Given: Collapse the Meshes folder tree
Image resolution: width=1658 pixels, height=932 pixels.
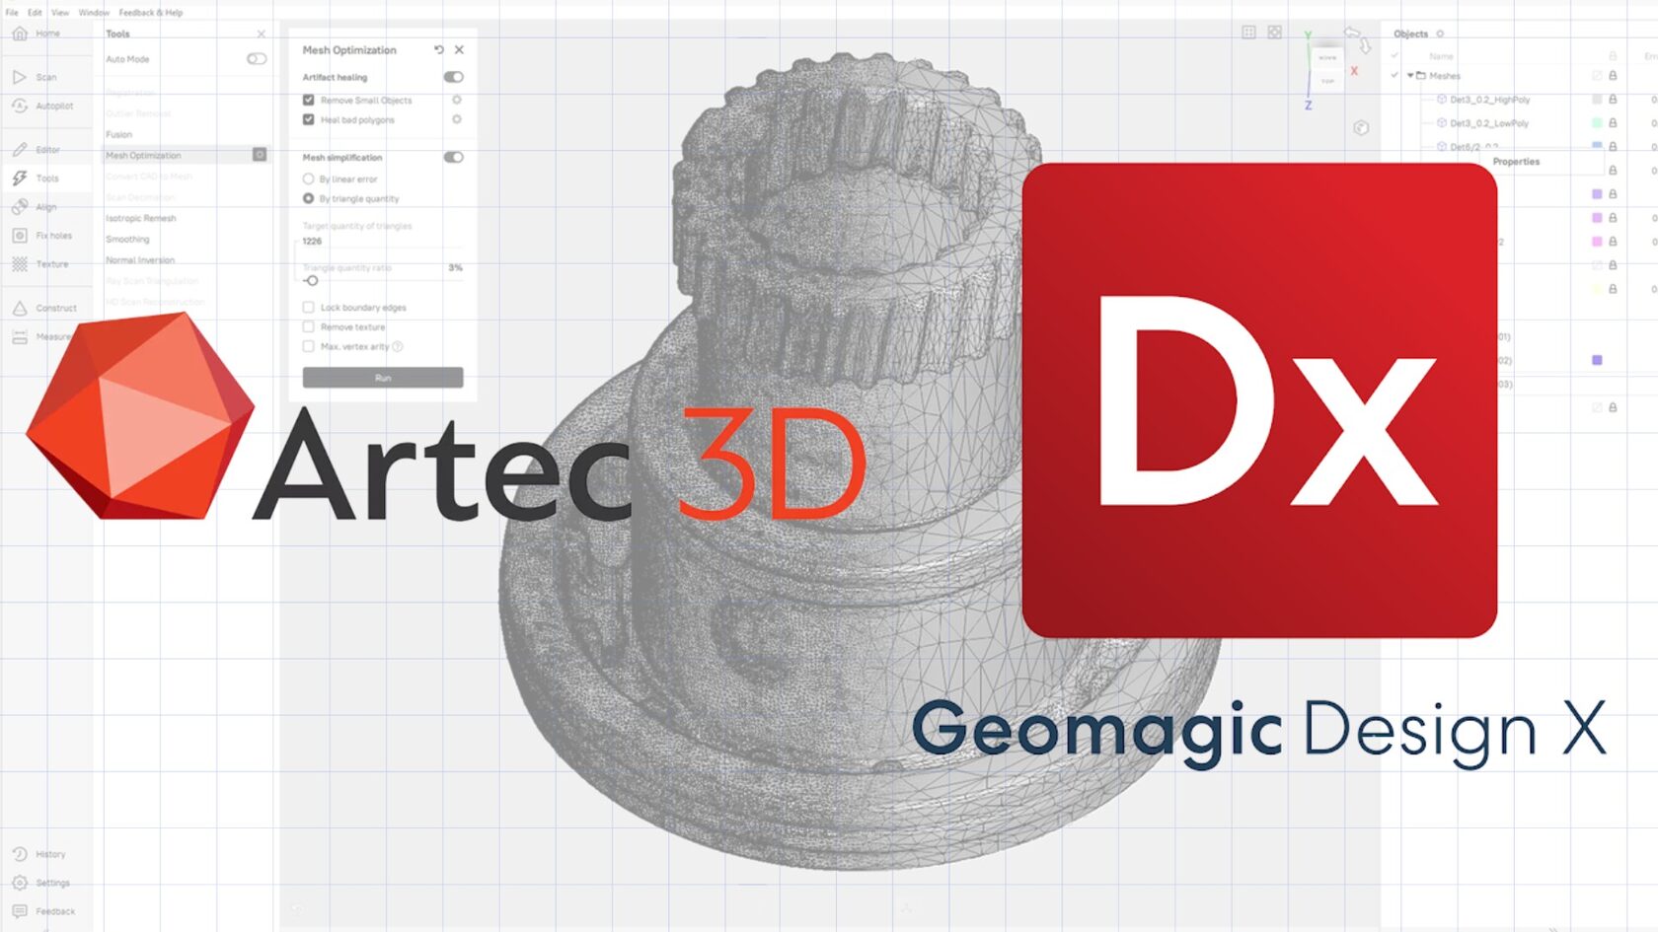Looking at the screenshot, I should (1410, 76).
